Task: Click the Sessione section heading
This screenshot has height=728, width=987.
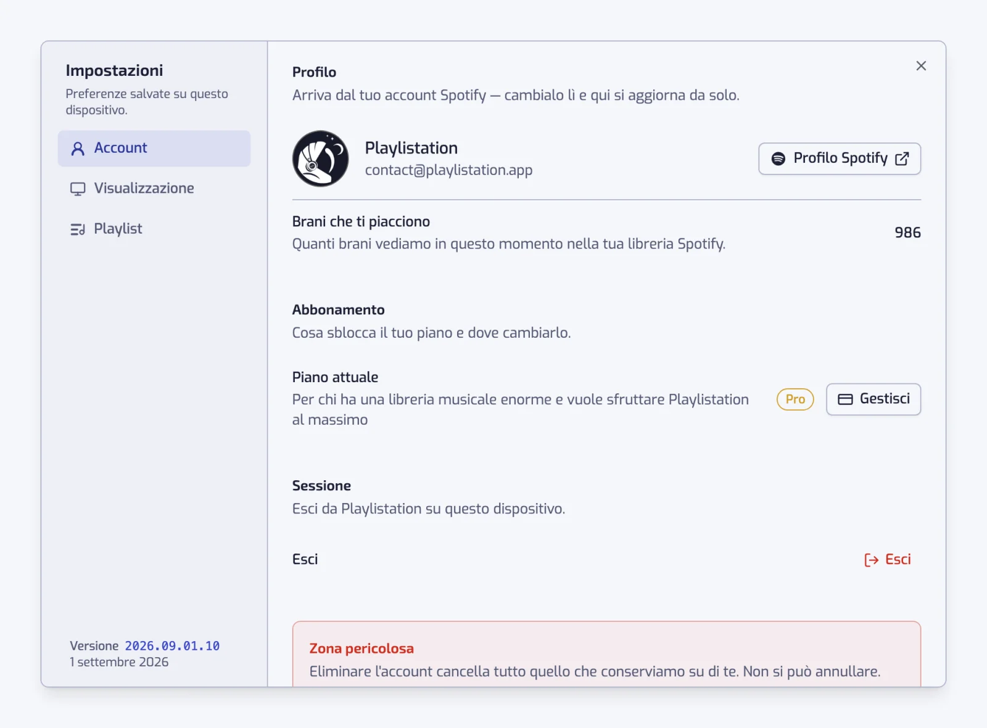Action: point(321,486)
